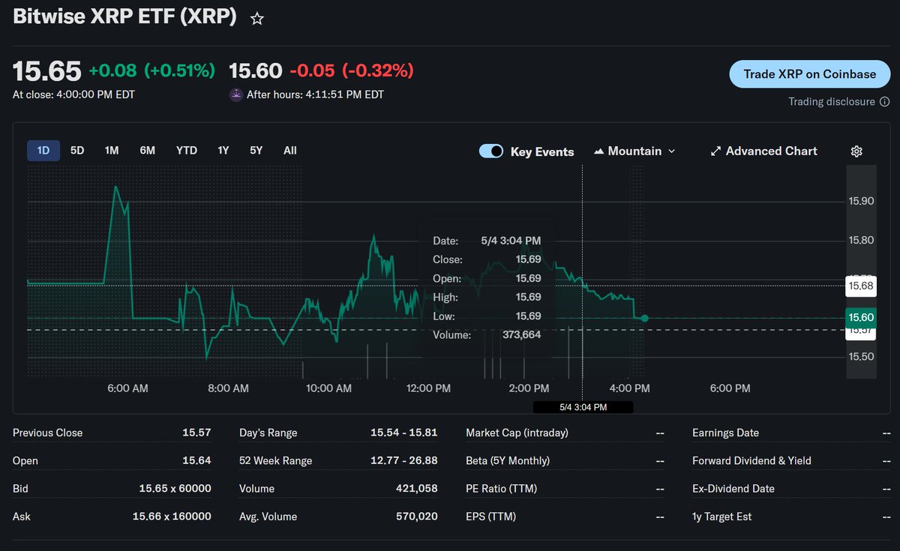Click the 15.65 closing price
The image size is (900, 551).
46,71
